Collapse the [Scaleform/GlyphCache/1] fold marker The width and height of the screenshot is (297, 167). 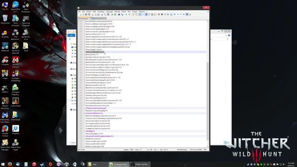point(84,136)
